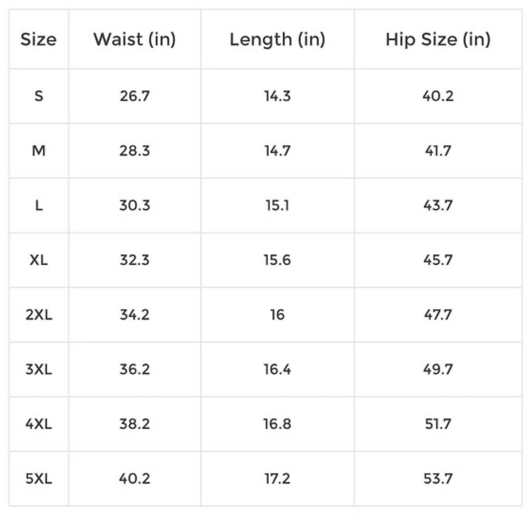Select the 4XL size row label
This screenshot has height=517, width=532.
click(x=39, y=424)
